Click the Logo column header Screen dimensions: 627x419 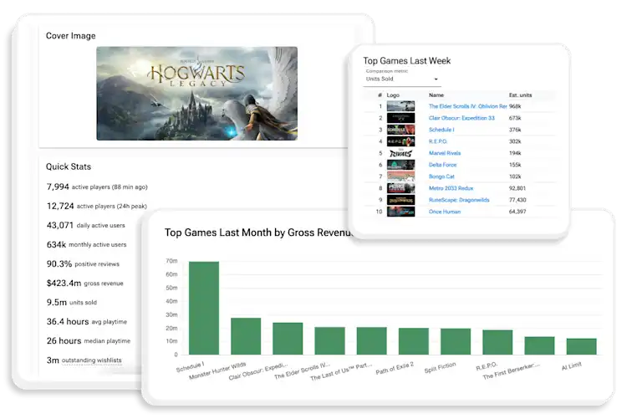(393, 95)
